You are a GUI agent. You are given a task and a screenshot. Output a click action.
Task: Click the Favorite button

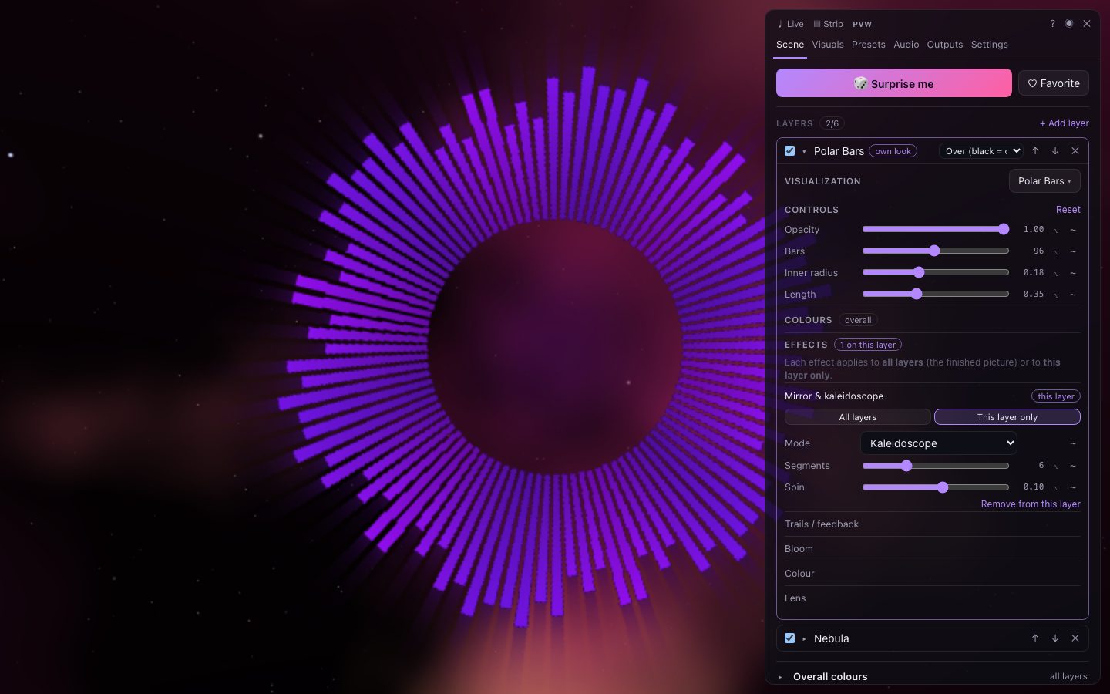tap(1054, 83)
